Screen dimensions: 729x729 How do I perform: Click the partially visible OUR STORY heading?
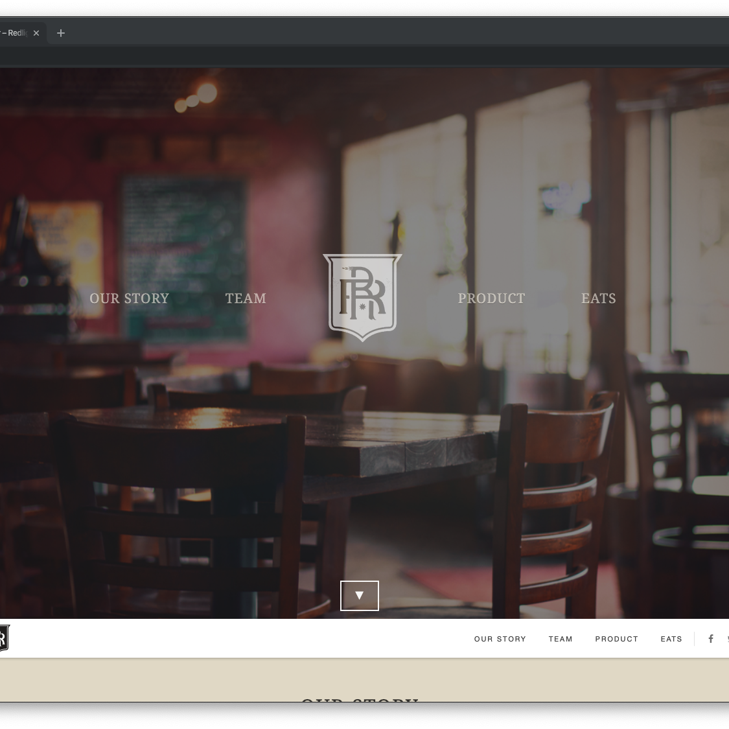pos(360,699)
